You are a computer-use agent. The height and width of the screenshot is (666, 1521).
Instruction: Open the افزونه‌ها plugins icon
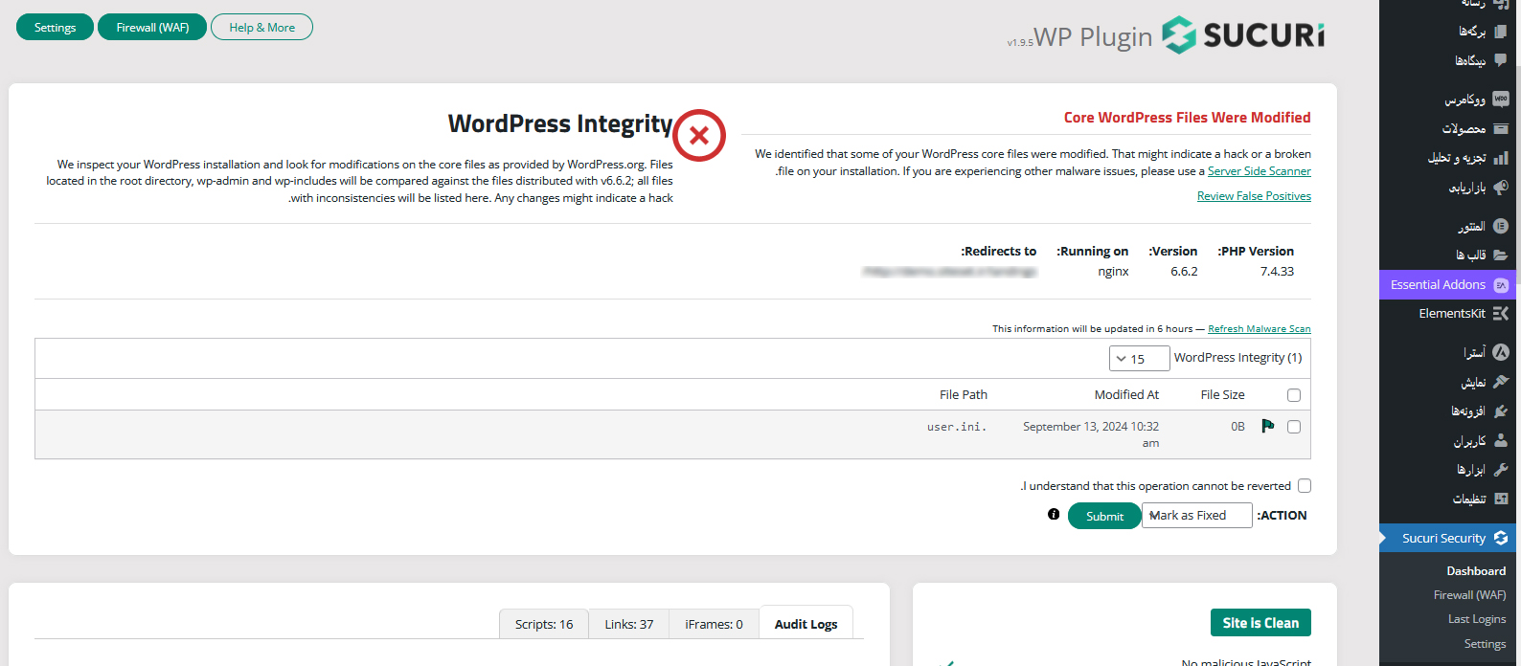click(1501, 411)
